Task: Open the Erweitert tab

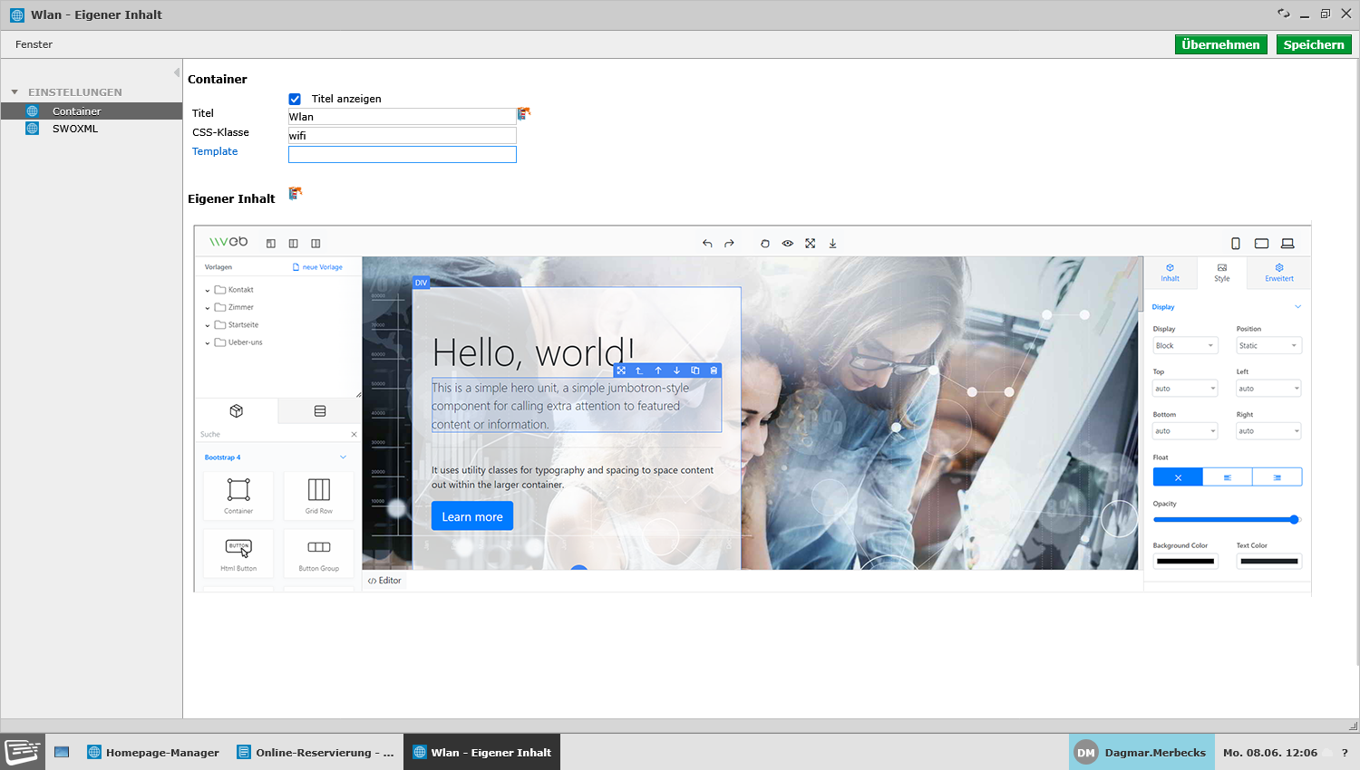Action: point(1279,273)
